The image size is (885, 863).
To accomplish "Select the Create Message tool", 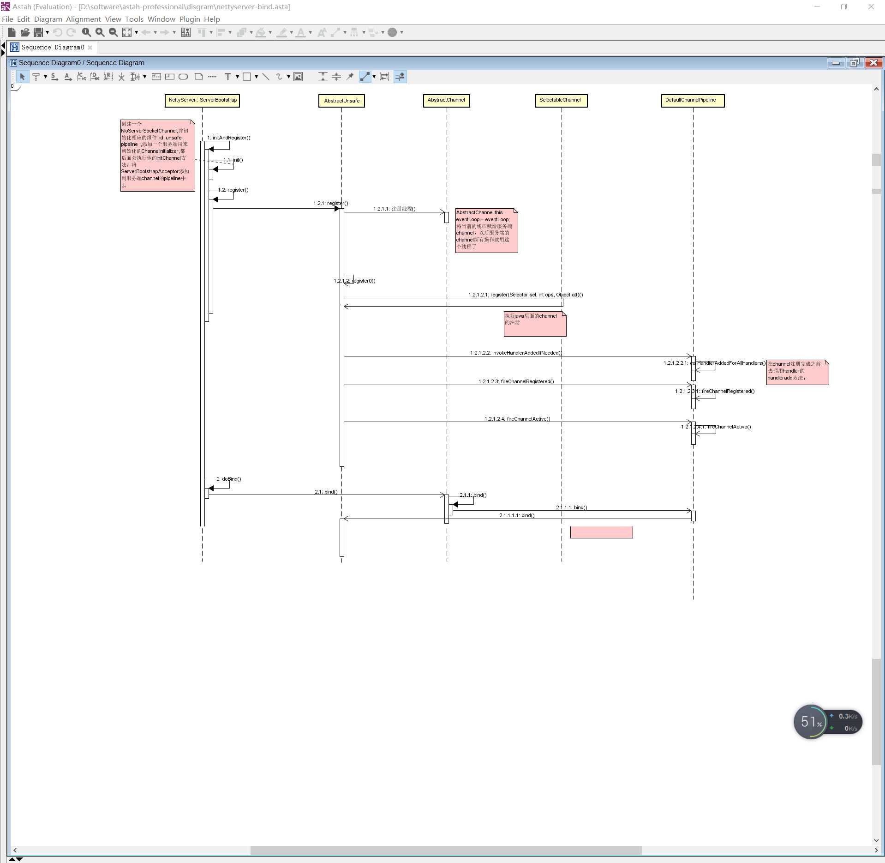I will pos(81,77).
